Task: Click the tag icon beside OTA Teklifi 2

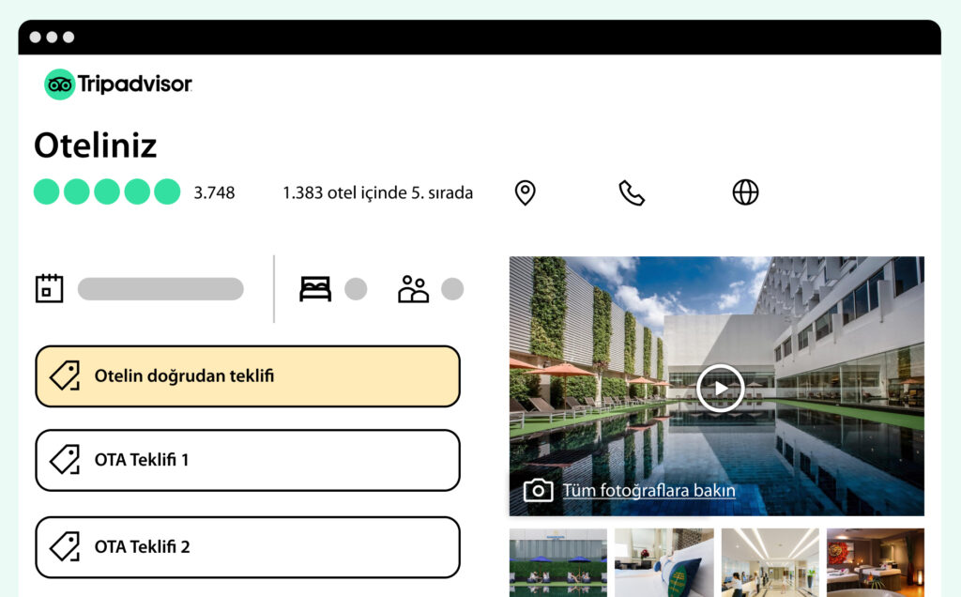Action: [65, 546]
